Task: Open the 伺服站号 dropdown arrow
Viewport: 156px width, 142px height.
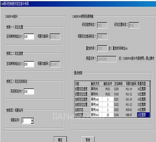Action: tap(32, 121)
